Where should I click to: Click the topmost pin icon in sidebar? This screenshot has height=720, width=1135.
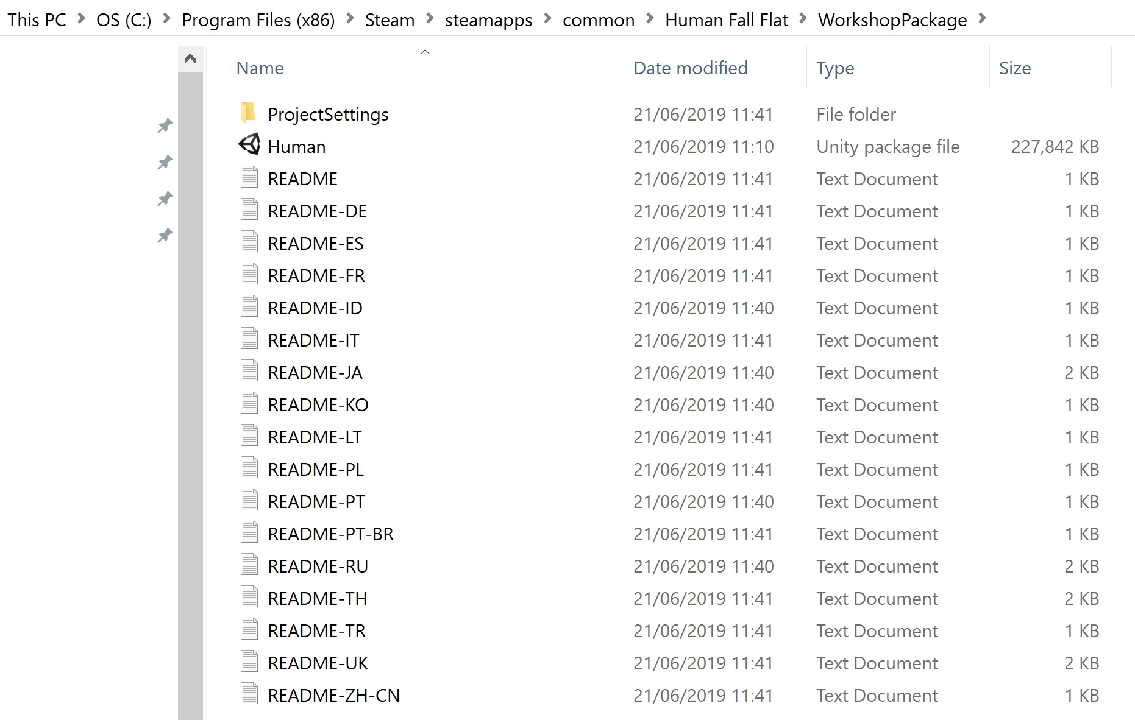[165, 126]
